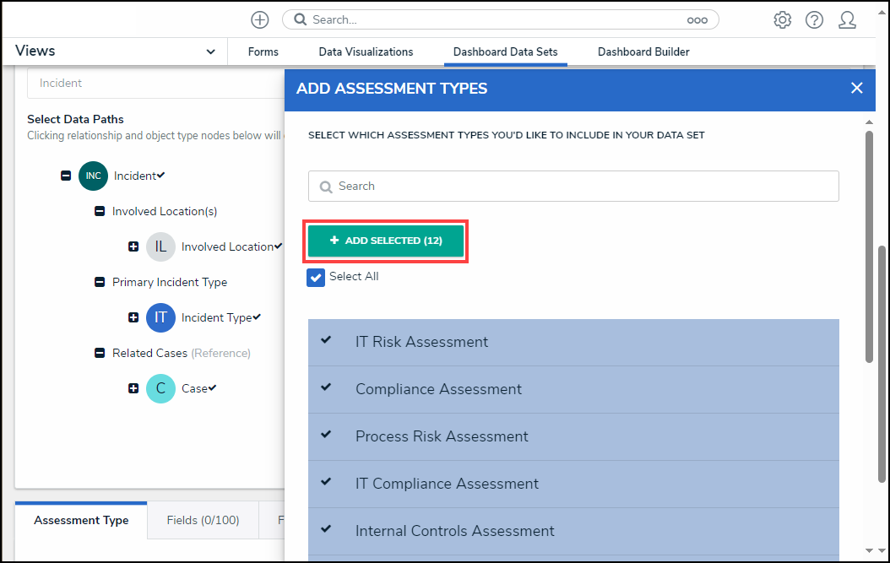Screen dimensions: 890x563
Task: Open the help question mark icon
Action: (x=814, y=19)
